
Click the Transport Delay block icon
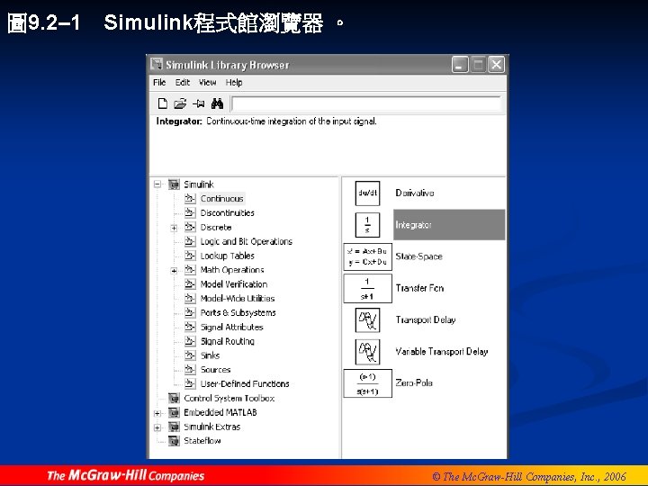coord(367,319)
